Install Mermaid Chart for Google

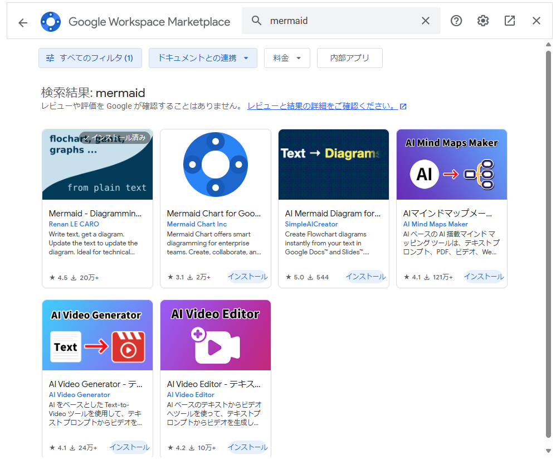pos(247,277)
